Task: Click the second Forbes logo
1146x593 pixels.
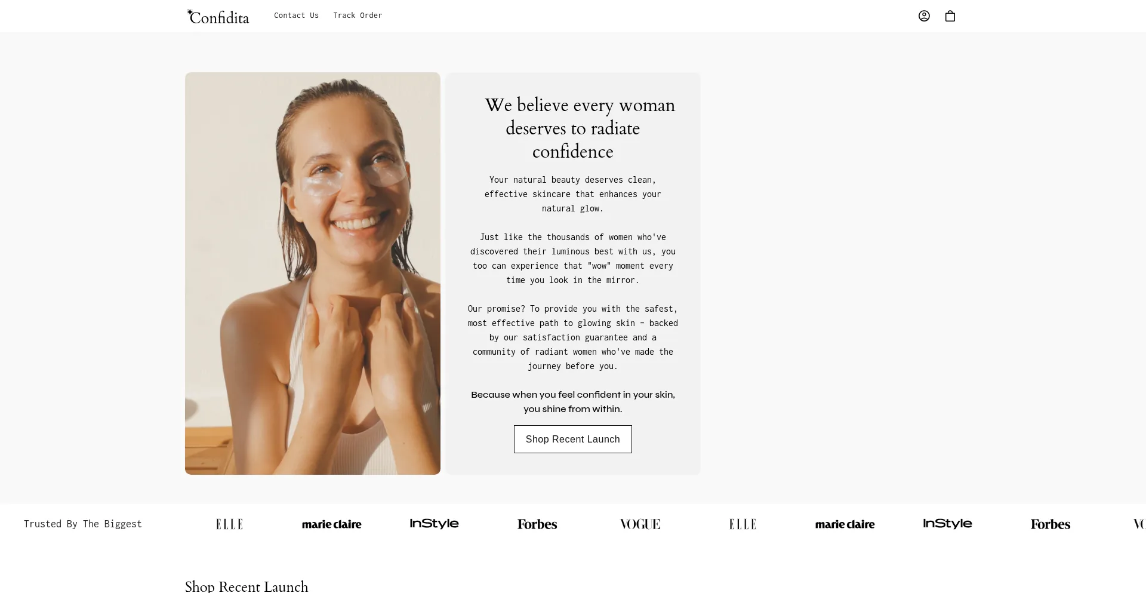Action: (1050, 524)
